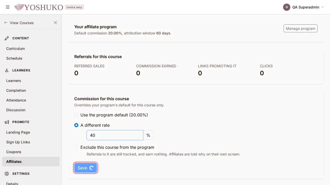Expand the QA Superadmin account dropdown
Viewport: 330px width, 185px height.
pos(322,7)
